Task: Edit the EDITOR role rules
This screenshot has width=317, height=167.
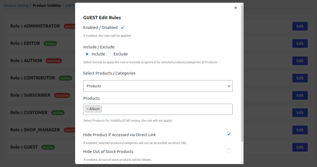Action: pos(300,44)
